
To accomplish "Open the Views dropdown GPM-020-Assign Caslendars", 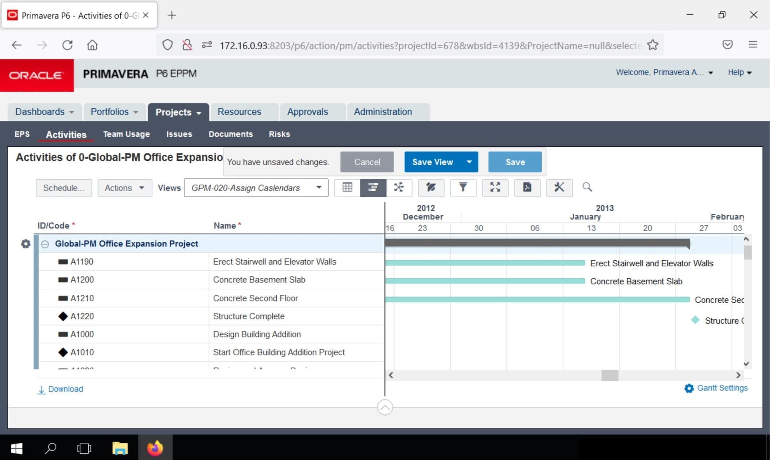I will pos(256,188).
